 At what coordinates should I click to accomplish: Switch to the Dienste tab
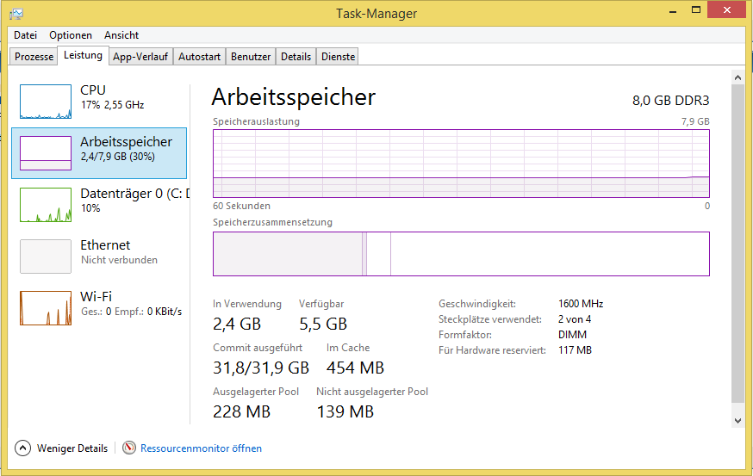click(338, 57)
